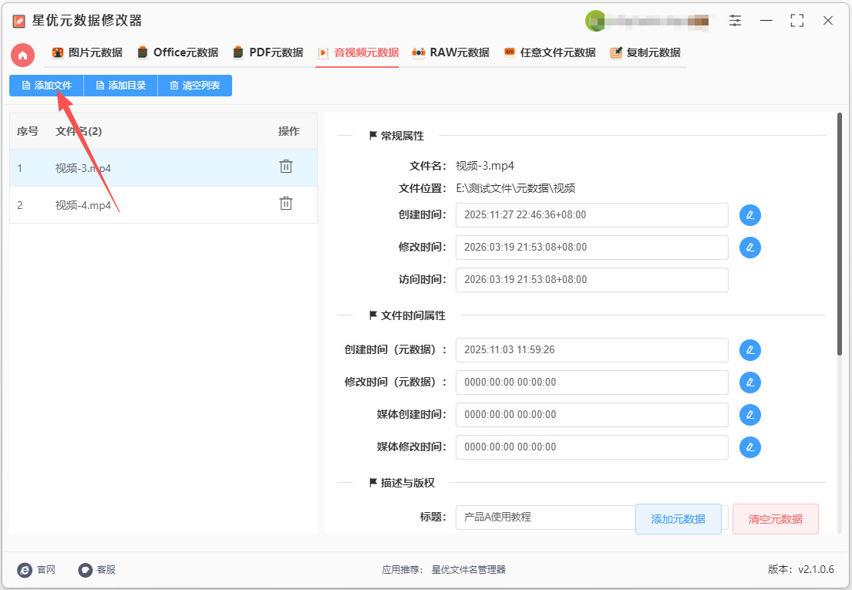The height and width of the screenshot is (590, 852).
Task: Minimize the 星优元数据修改器 window
Action: tap(766, 21)
